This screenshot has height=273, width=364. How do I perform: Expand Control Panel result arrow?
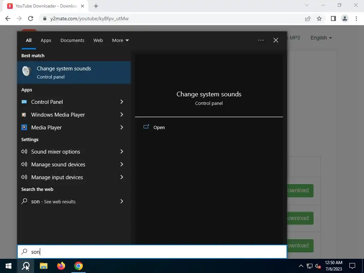coord(122,102)
